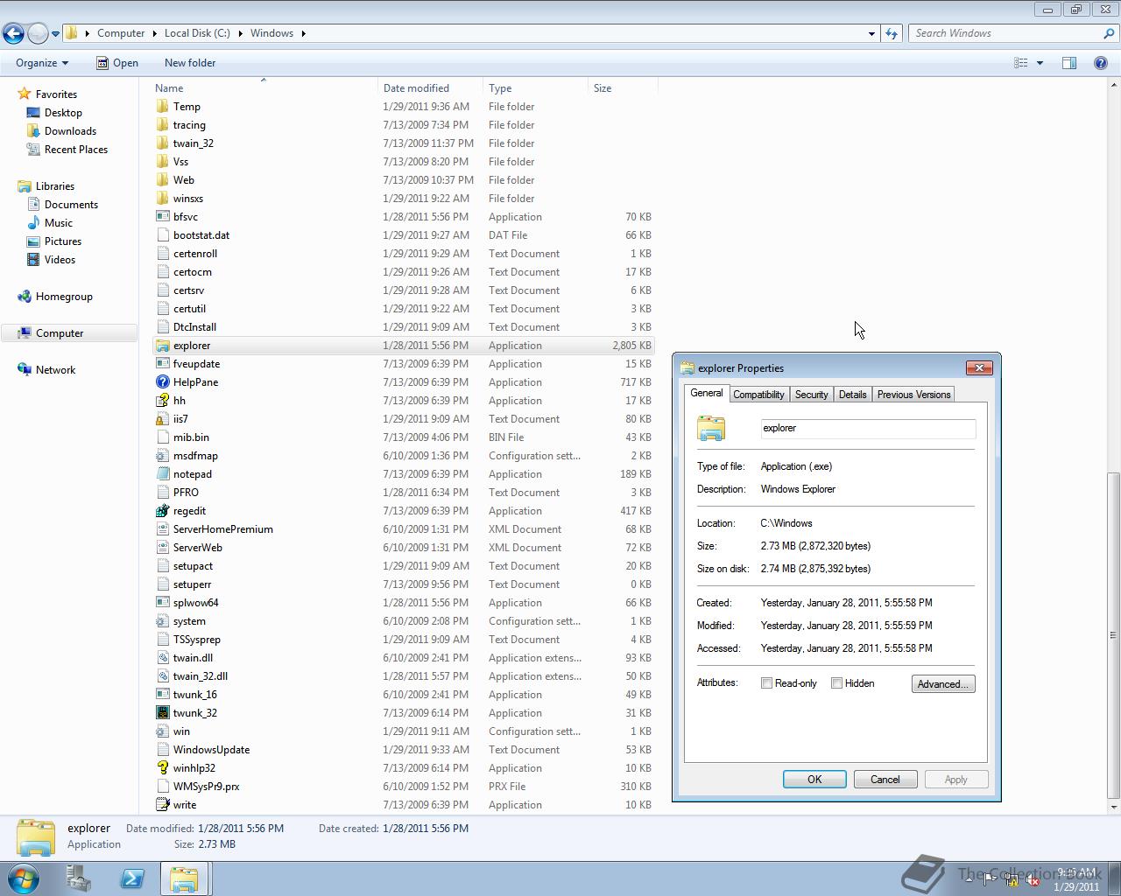Select Pictures library in sidebar
The image size is (1121, 896).
63,241
